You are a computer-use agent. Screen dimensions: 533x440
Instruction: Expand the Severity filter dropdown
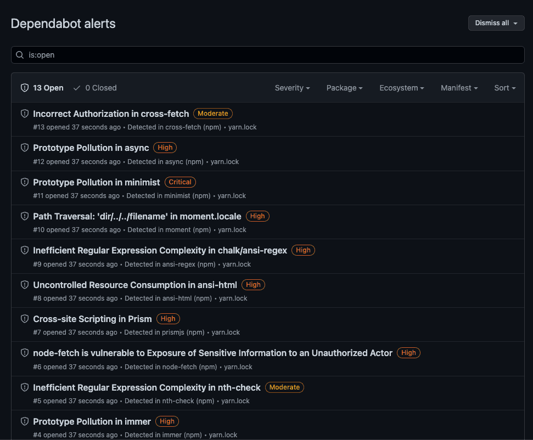tap(292, 88)
